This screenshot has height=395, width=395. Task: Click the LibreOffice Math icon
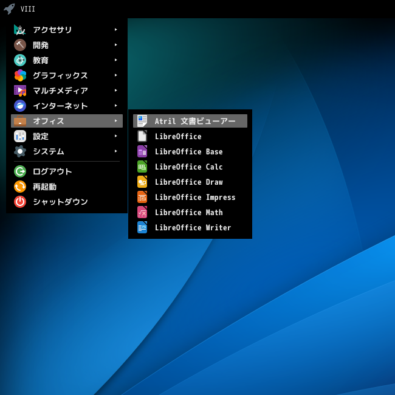[142, 212]
